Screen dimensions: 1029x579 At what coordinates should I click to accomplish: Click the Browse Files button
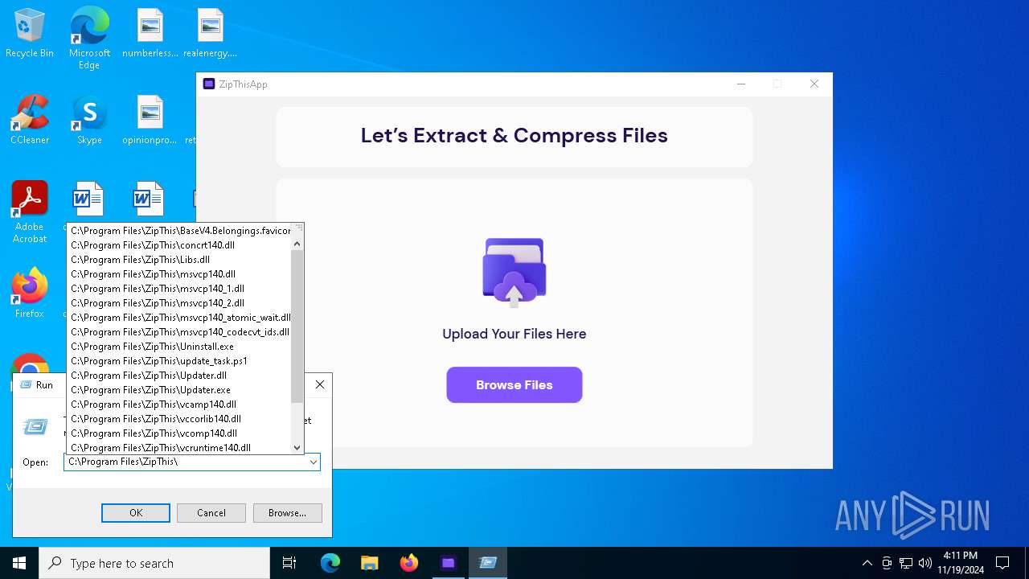[514, 385]
